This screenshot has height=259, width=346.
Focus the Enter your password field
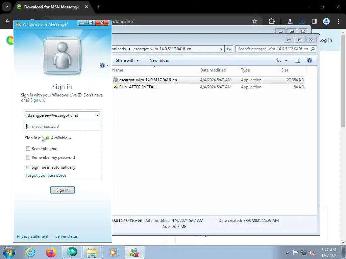(63, 127)
